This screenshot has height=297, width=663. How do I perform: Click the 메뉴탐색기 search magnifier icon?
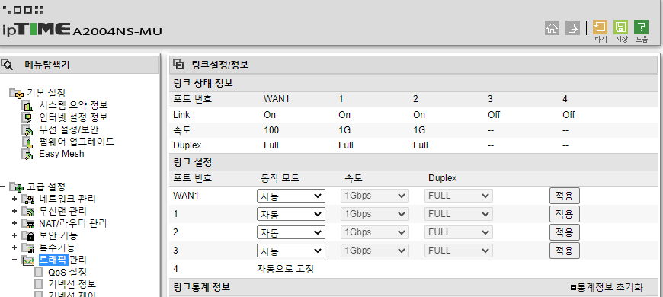(x=7, y=65)
